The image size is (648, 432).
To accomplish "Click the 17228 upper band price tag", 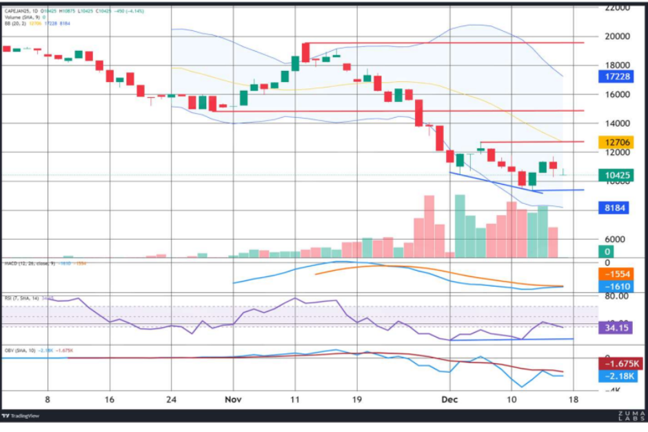I will tap(616, 76).
